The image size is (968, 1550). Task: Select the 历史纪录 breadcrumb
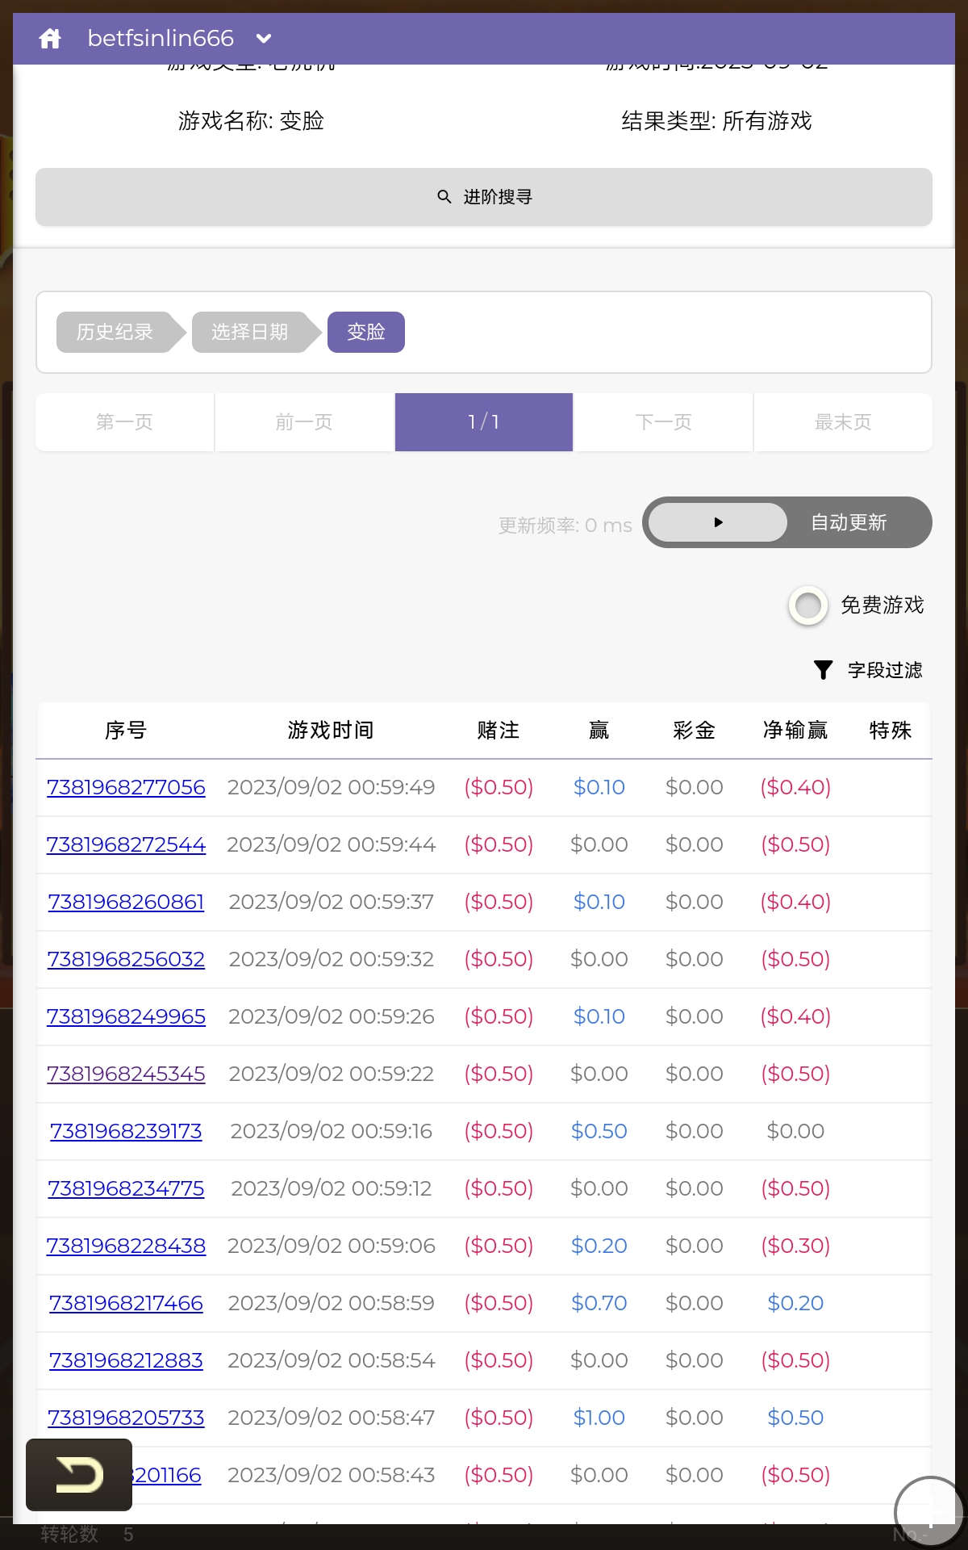pyautogui.click(x=115, y=332)
